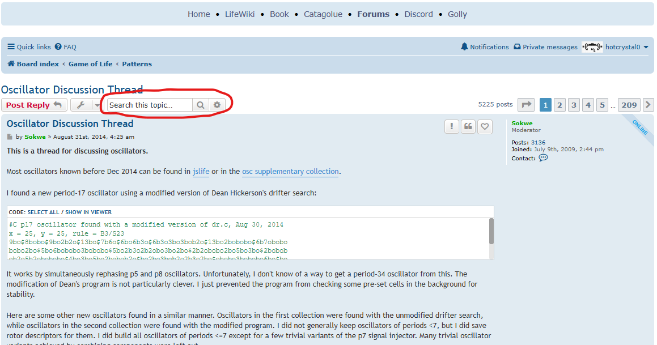This screenshot has height=345, width=657.
Task: View Sokwe's 3136 posts
Action: pyautogui.click(x=538, y=142)
